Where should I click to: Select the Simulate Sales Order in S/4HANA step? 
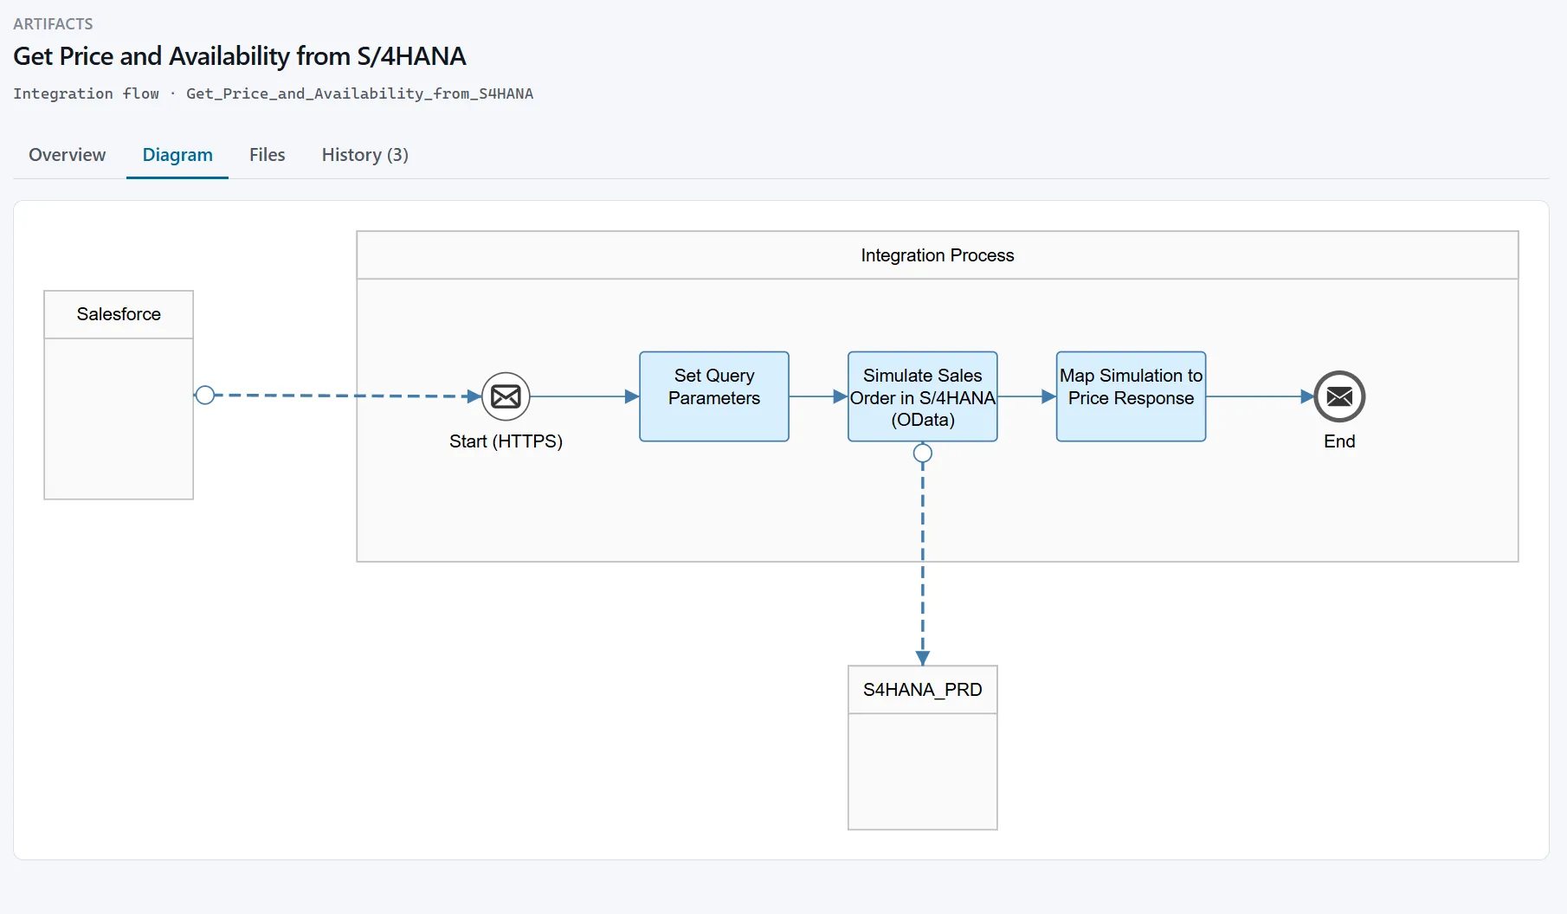923,396
